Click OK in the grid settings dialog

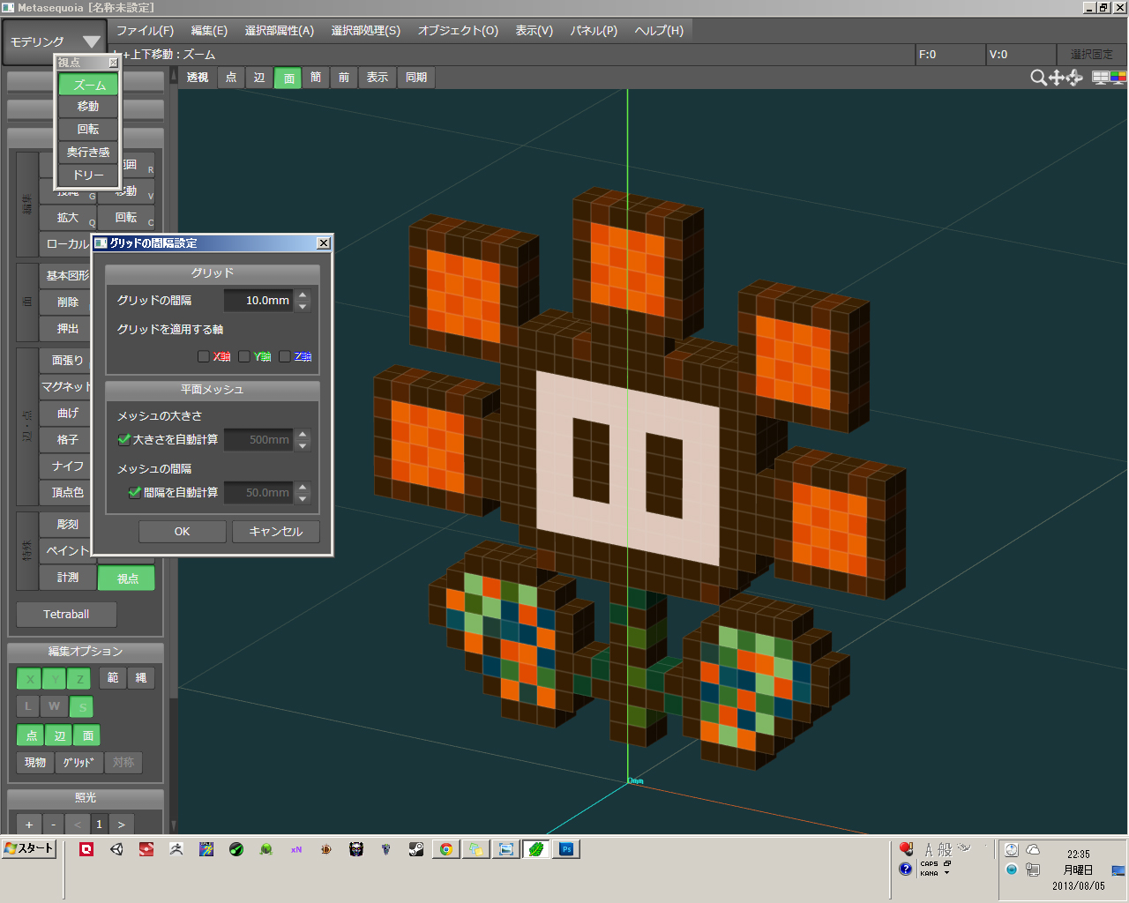coord(182,532)
